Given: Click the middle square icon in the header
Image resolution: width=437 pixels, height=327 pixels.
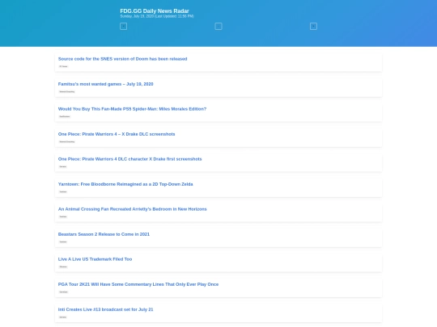Looking at the screenshot, I should 218,27.
